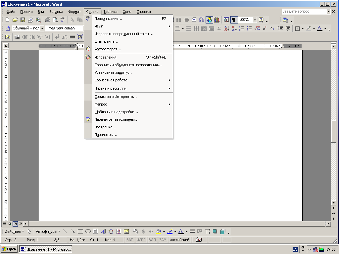Click the Print printer icon
Viewport: 339px width, 254px height.
point(48,20)
